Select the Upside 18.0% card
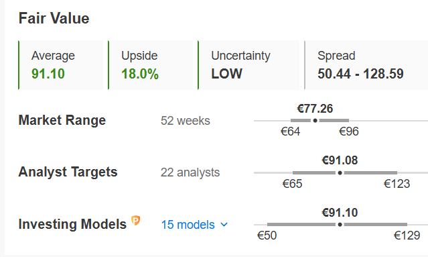 point(151,65)
